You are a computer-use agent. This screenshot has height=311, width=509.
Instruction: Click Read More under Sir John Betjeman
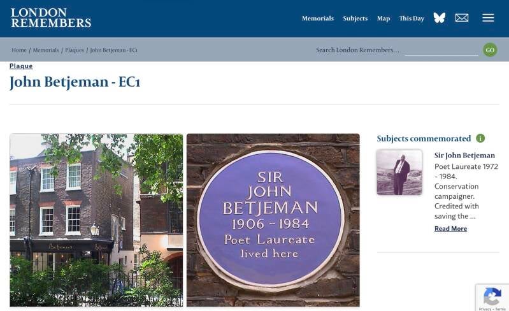pyautogui.click(x=450, y=229)
